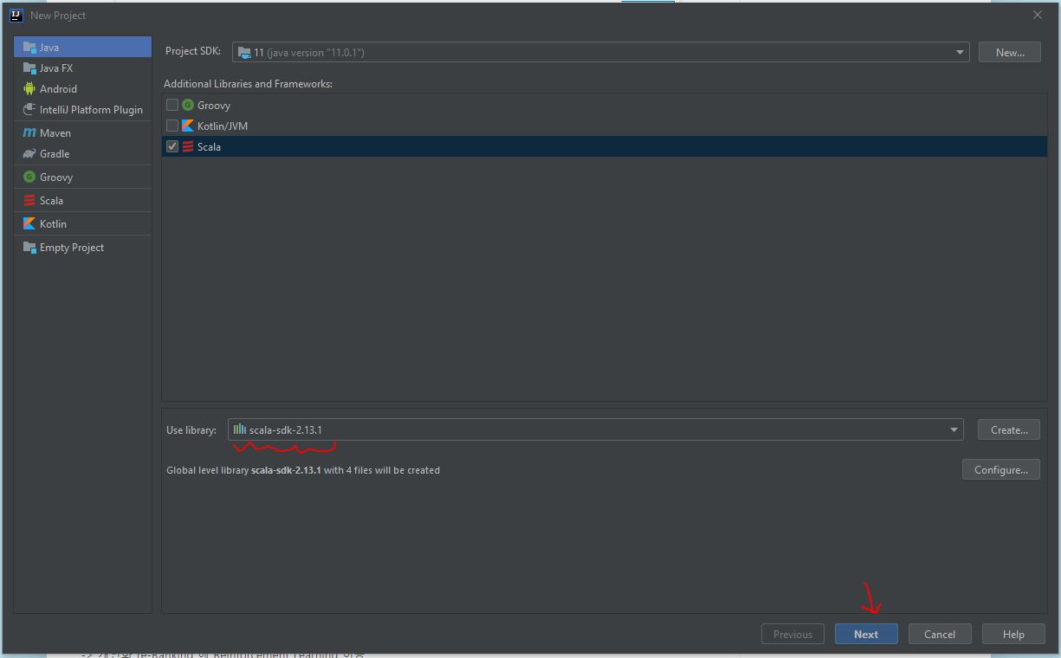Viewport: 1061px width, 658px height.
Task: Select Java FX project type
Action: click(x=82, y=68)
